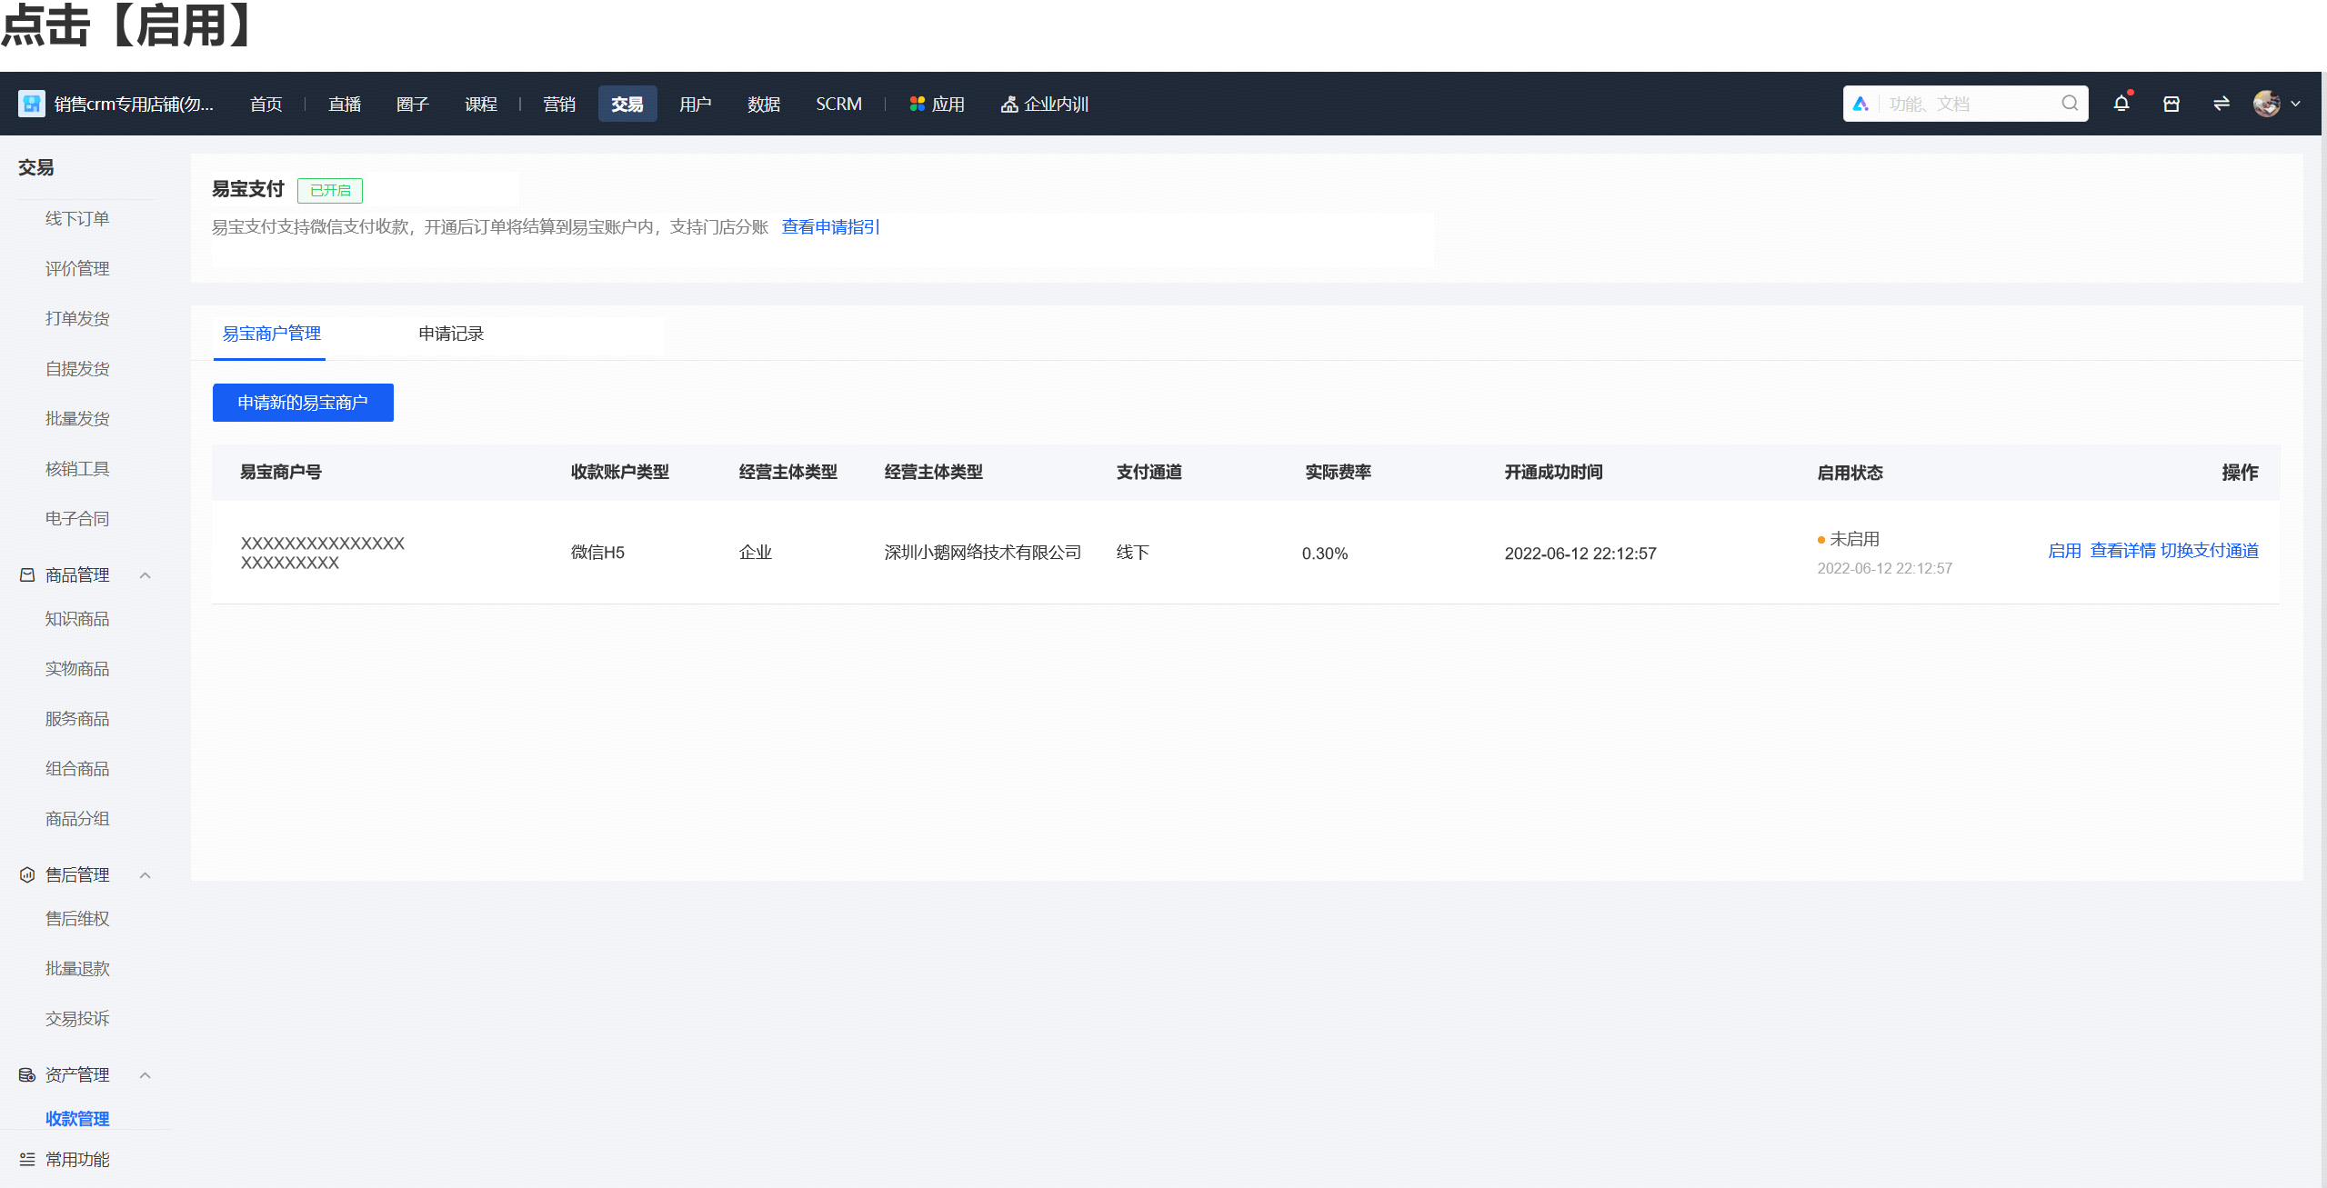This screenshot has width=2327, height=1188.
Task: Open the 圈子 menu
Action: 413,104
